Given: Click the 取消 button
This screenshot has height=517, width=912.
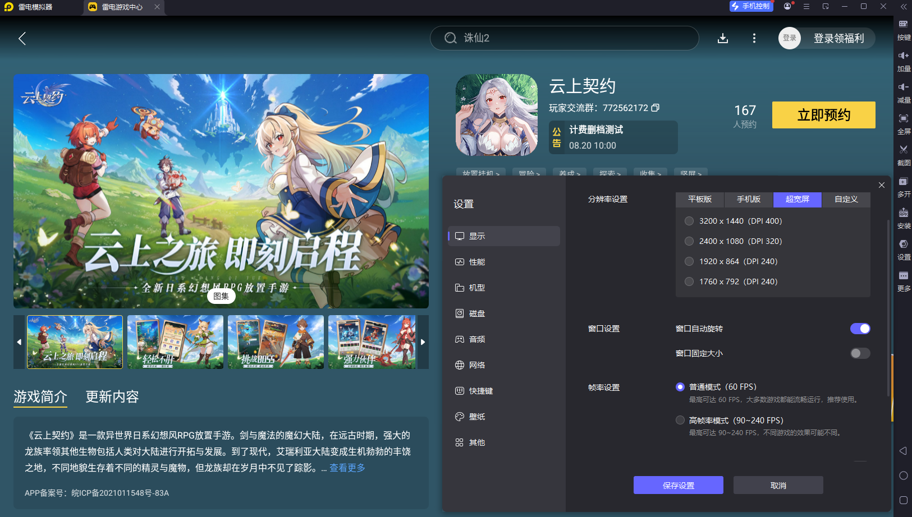Looking at the screenshot, I should (x=778, y=485).
